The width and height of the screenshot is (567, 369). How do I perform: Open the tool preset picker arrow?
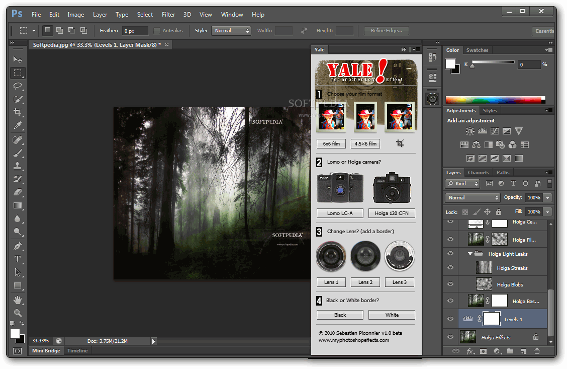point(34,31)
